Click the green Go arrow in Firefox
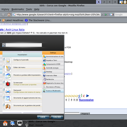Screen dimensions: 127x127 click(106, 15)
